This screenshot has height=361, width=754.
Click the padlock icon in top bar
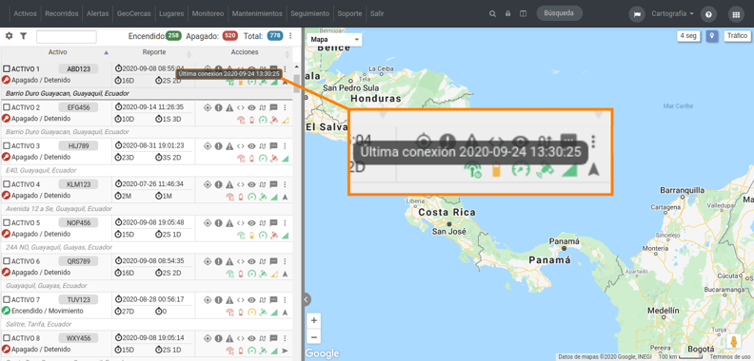tap(507, 14)
